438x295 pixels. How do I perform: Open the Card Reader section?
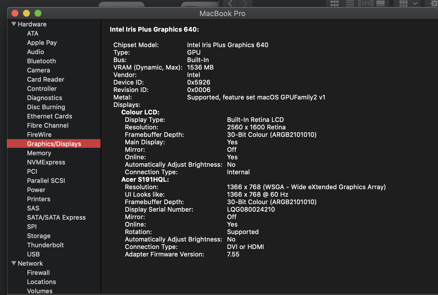click(x=46, y=79)
